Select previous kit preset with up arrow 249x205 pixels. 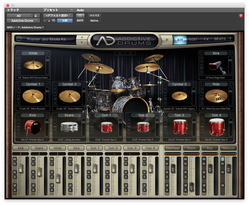pos(82,37)
